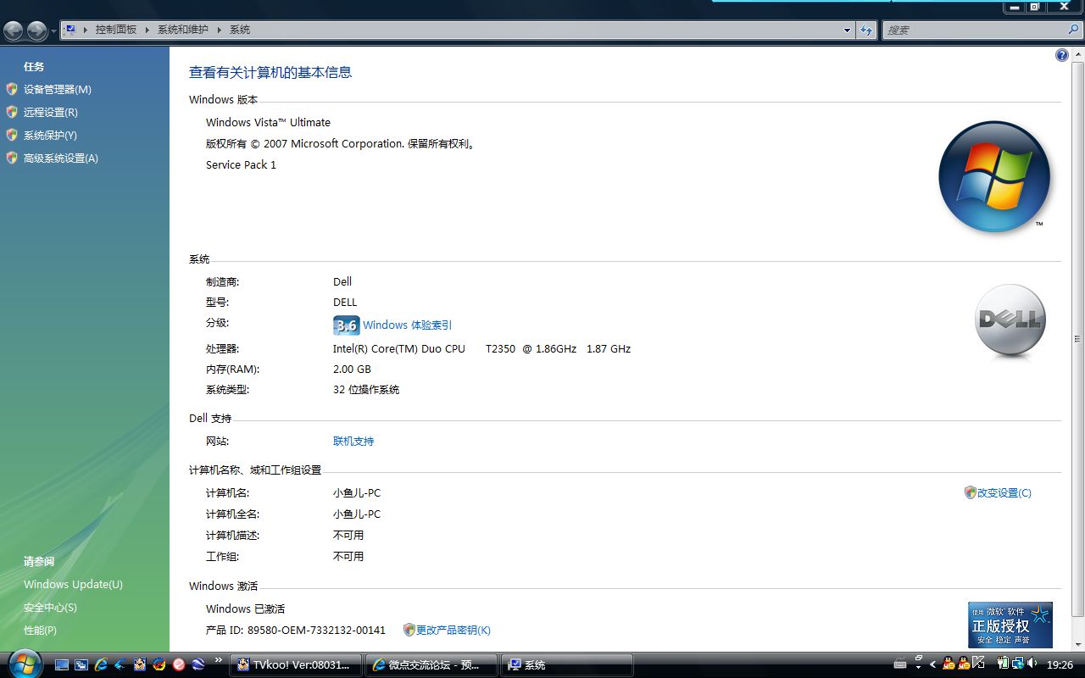Click 改变设置(C) link

click(1004, 492)
